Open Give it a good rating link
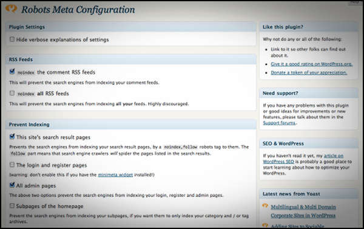This screenshot has width=364, height=229. tap(312, 64)
